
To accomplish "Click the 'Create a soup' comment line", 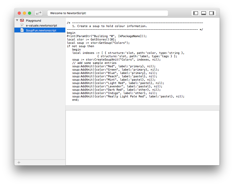I will point(110,26).
